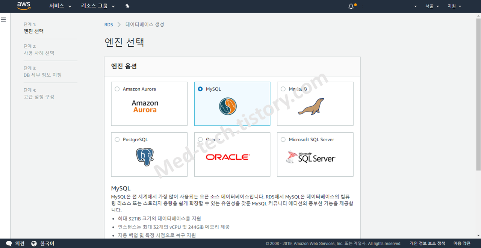Viewport: 481px width, 248px height.
Task: Open the 리소스 그룹 dropdown menu
Action: click(x=98, y=6)
